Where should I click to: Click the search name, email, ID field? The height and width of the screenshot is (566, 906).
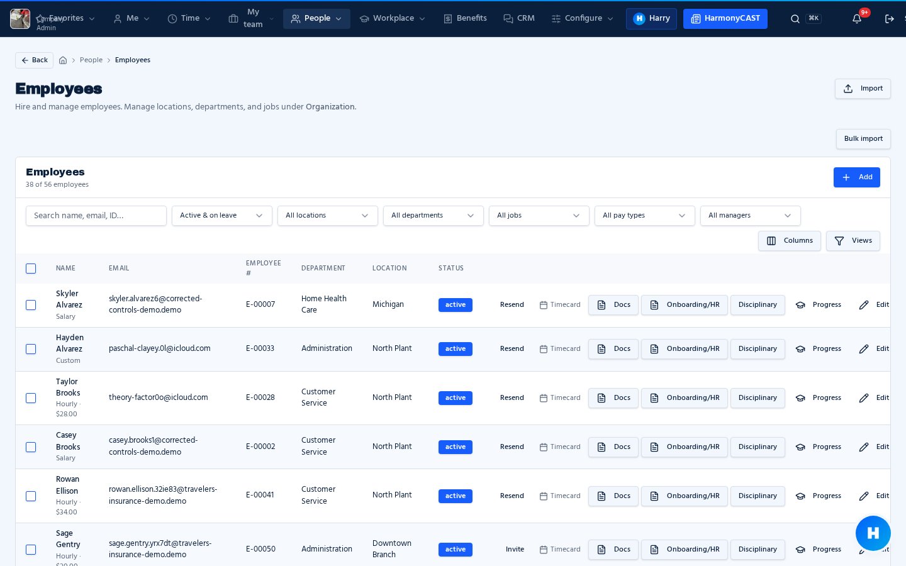click(x=96, y=216)
